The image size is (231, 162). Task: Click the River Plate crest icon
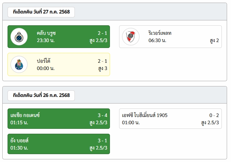[x=131, y=36]
